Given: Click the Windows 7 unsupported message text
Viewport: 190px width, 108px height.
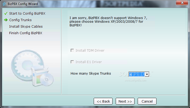Looking at the screenshot, I should coord(108,21).
